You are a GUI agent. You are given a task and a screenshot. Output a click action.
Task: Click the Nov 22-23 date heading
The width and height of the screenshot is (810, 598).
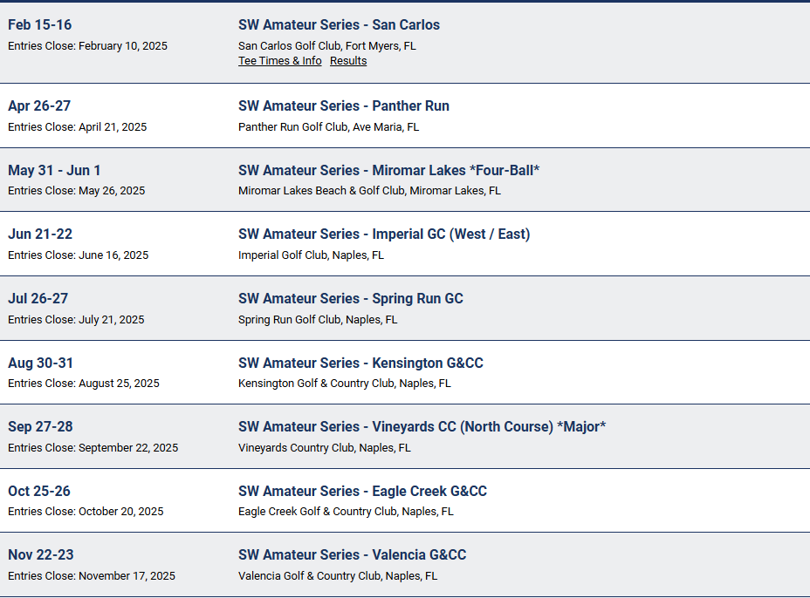click(39, 554)
